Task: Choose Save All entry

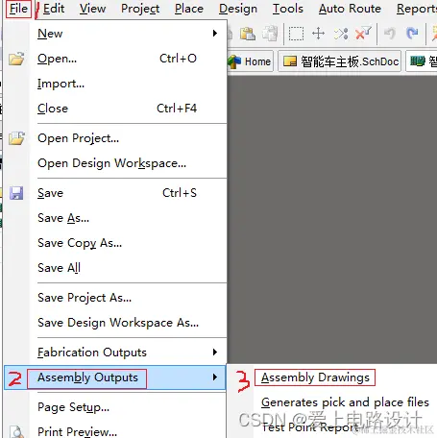Action: click(128, 268)
